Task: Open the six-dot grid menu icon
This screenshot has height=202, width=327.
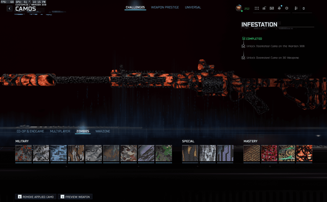Action: pos(257,8)
